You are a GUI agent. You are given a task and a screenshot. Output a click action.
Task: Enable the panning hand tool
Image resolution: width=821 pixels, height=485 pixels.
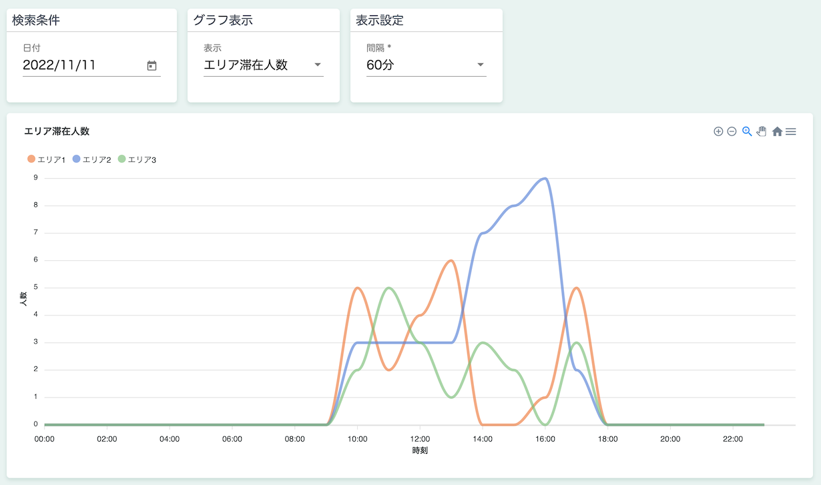click(x=762, y=131)
